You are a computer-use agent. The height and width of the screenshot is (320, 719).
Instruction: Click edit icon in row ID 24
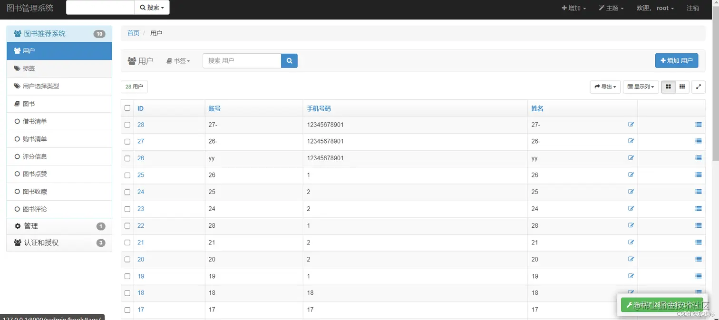(x=631, y=192)
